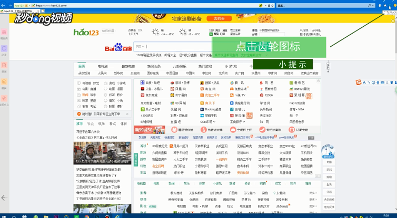The width and height of the screenshot is (397, 218).
Task: Collapse the left sidebar arrow
Action: [x=4, y=198]
